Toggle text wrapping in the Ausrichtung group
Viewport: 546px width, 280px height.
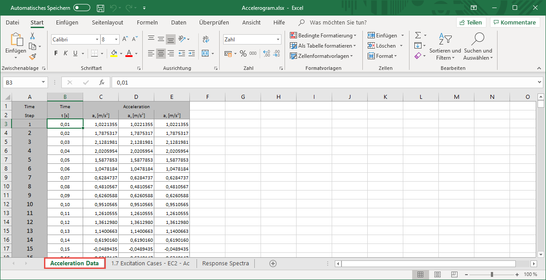[x=205, y=39]
